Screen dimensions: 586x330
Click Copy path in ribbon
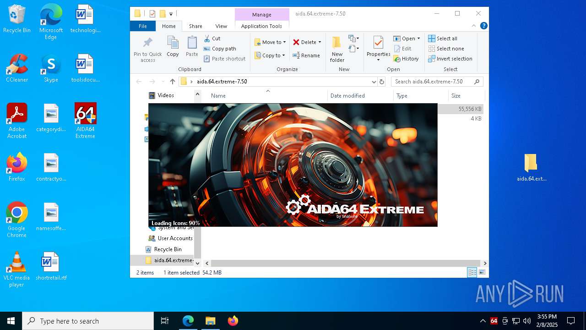click(x=220, y=49)
